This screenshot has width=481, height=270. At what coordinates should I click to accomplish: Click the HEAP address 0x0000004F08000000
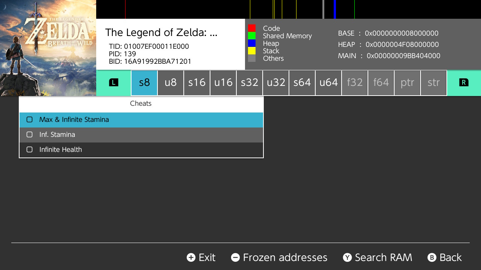[x=402, y=45]
